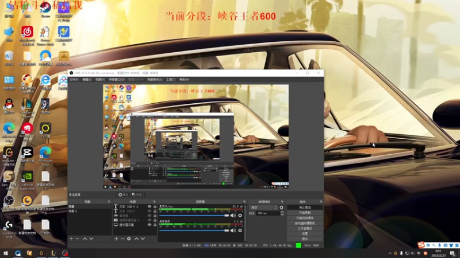Open OBS 设置 button in controls

(x=305, y=234)
